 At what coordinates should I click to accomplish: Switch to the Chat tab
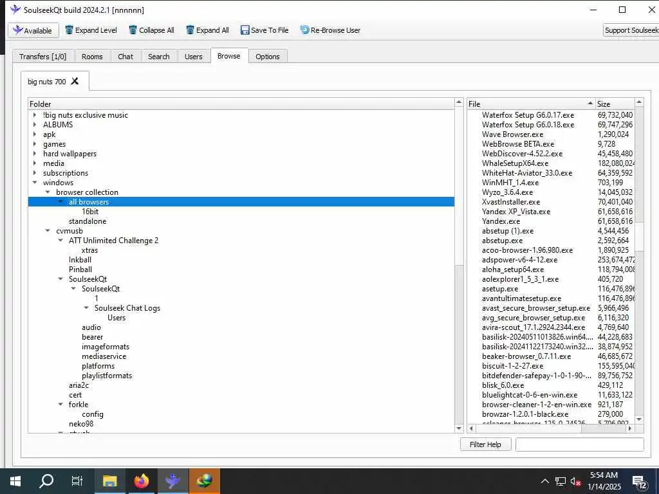(125, 57)
